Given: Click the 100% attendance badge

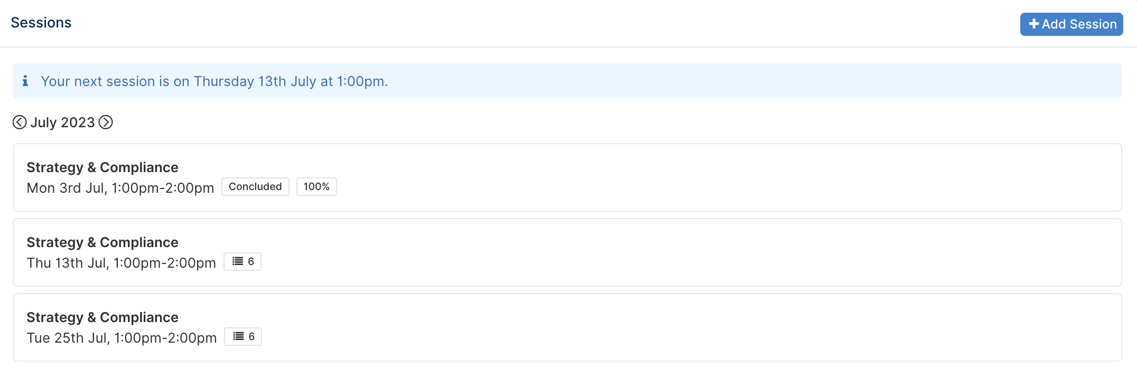Looking at the screenshot, I should 316,186.
